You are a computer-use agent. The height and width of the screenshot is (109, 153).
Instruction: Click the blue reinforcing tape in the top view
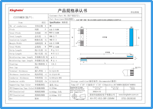click(131, 37)
